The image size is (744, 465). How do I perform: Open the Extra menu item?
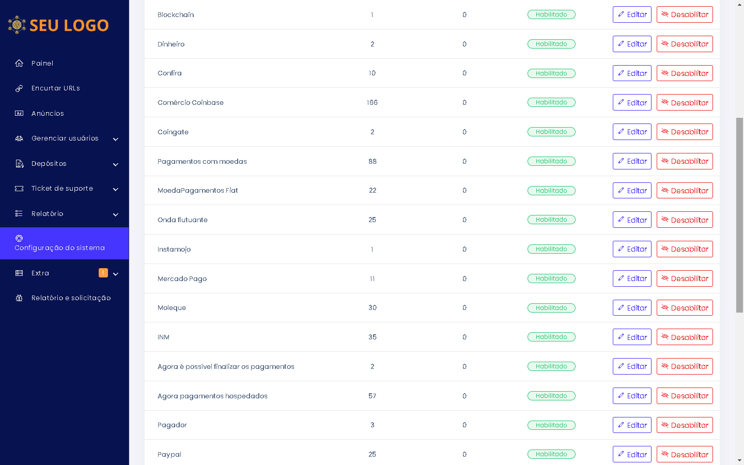(x=40, y=273)
